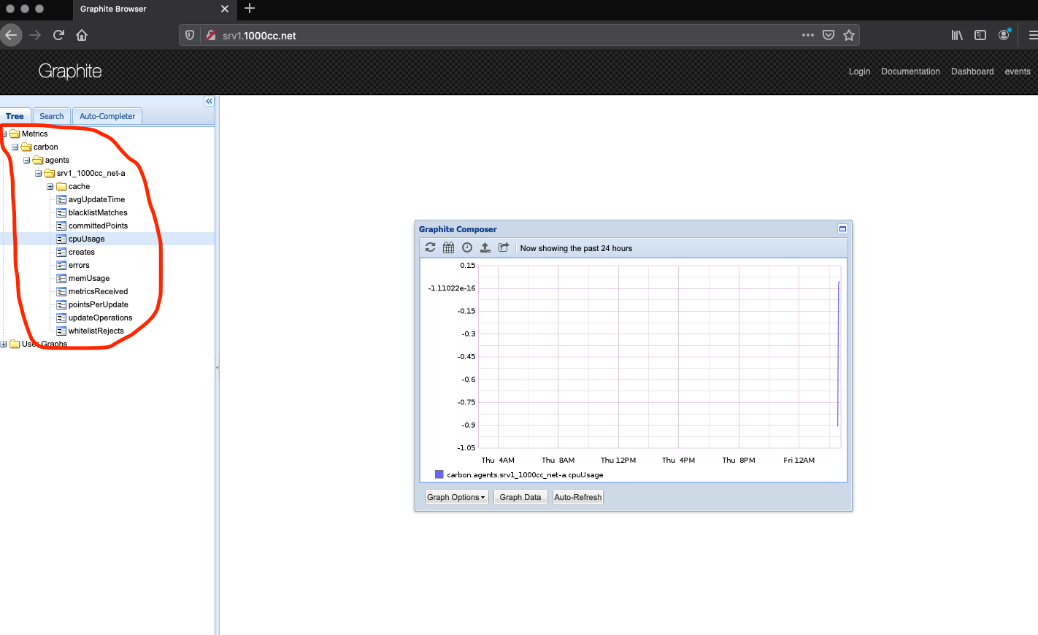The width and height of the screenshot is (1038, 635).
Task: Click the upload/save graph icon in Composer
Action: pos(485,247)
